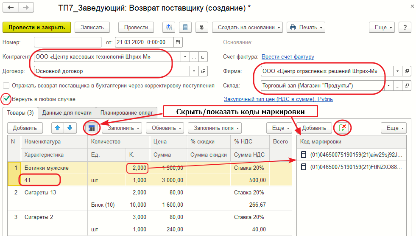The image size is (416, 236).
Task: Open calendar picker for document date
Action: pyautogui.click(x=178, y=42)
